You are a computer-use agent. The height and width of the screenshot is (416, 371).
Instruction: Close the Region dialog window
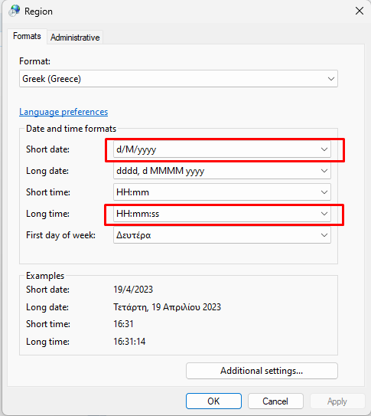pyautogui.click(x=360, y=11)
